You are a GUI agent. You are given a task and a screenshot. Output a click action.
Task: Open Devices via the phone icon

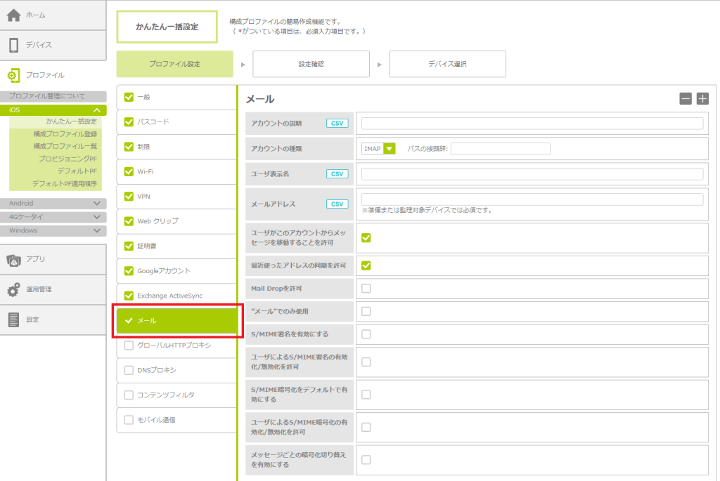14,45
